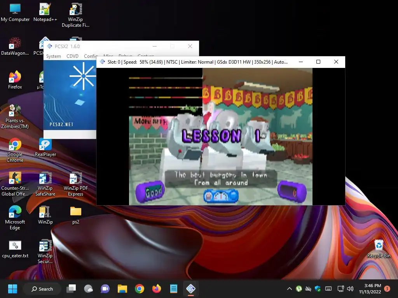Click the lyric subtitle best burgers in town
Viewport: 398px width, 298px height.
(221, 178)
